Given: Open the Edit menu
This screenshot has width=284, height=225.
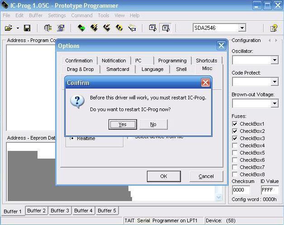Looking at the screenshot, I should 19,15.
